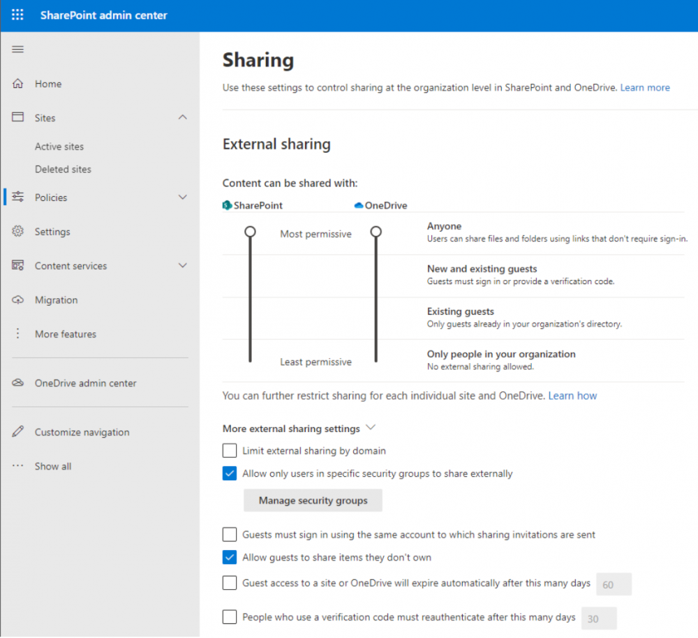Open Active sites
The height and width of the screenshot is (638, 698).
59,147
